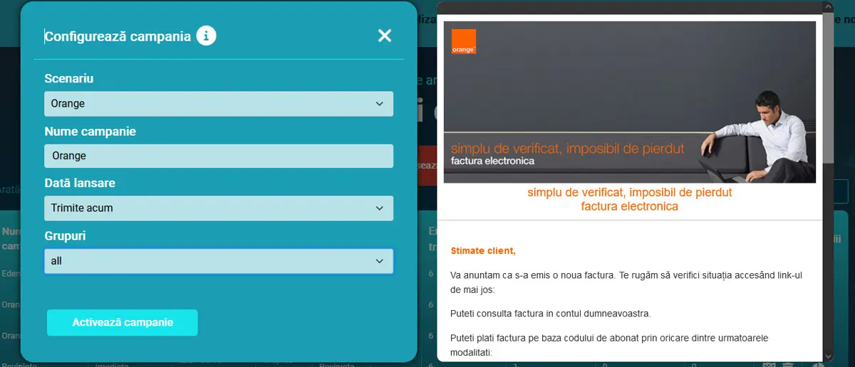Click 'Puteti consulta factura in contul' line

(x=551, y=314)
